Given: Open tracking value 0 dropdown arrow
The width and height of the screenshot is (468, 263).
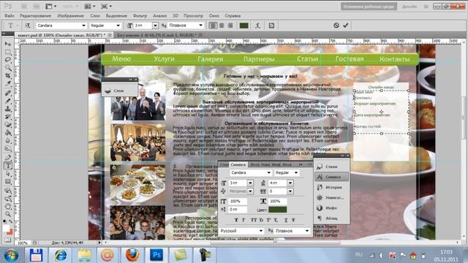Looking at the screenshot, I should 290,191.
